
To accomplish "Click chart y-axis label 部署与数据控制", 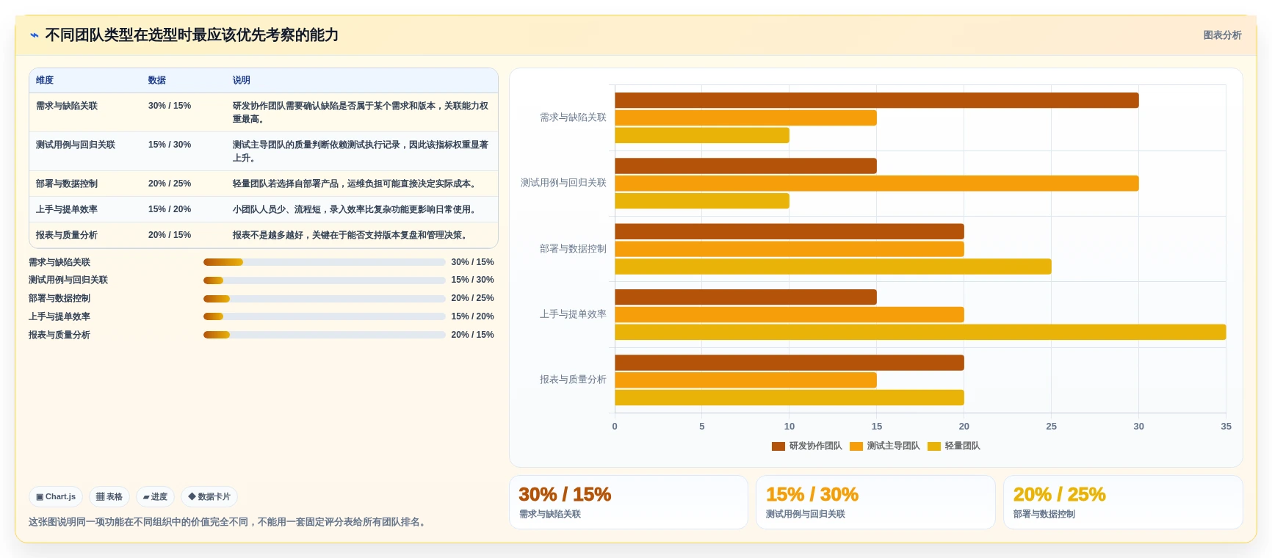I will coord(573,249).
